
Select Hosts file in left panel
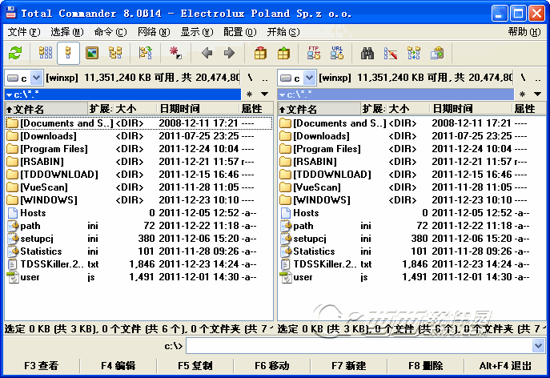pyautogui.click(x=139, y=213)
